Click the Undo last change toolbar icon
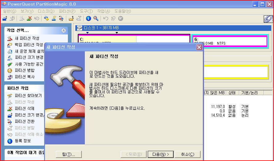Viewport: 274px width, 161px height. click(x=106, y=18)
